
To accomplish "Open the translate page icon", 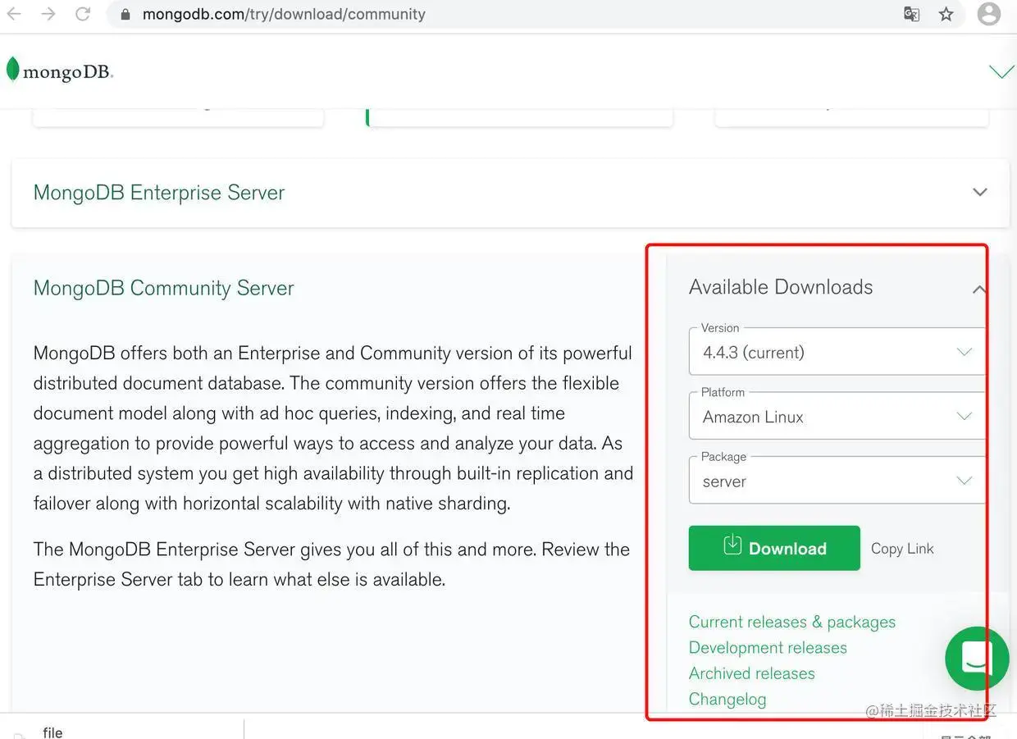I will pos(911,14).
